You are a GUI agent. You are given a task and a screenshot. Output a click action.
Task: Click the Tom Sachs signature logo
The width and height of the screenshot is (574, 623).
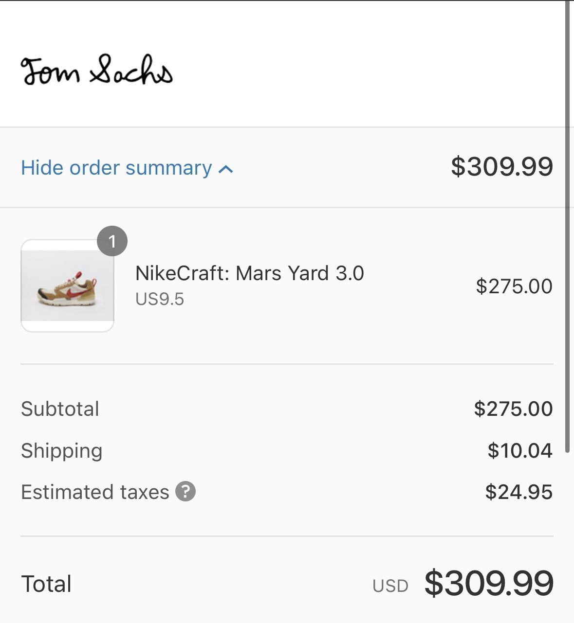(x=96, y=70)
